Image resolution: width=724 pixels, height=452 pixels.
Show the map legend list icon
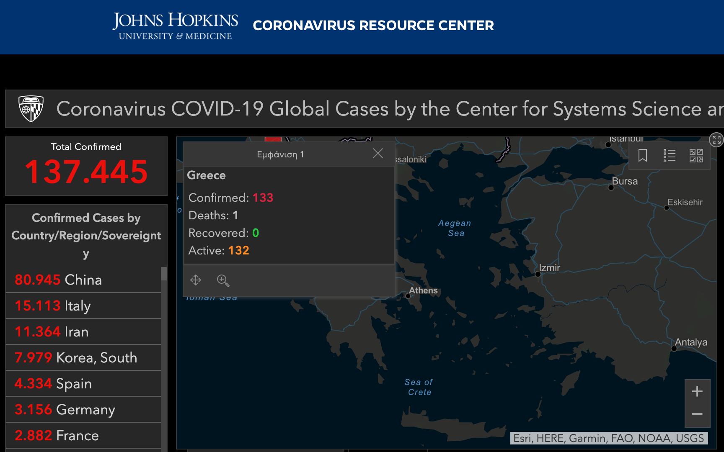(669, 155)
